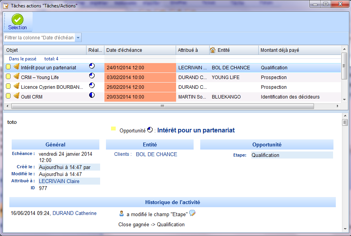Click progress pie icon in Intérêt pour un partenariat row

[x=92, y=66]
